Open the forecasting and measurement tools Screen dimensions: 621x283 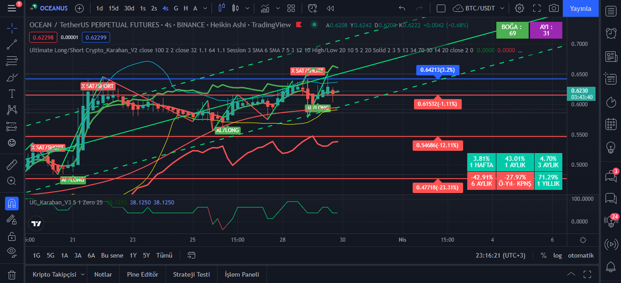(12, 126)
